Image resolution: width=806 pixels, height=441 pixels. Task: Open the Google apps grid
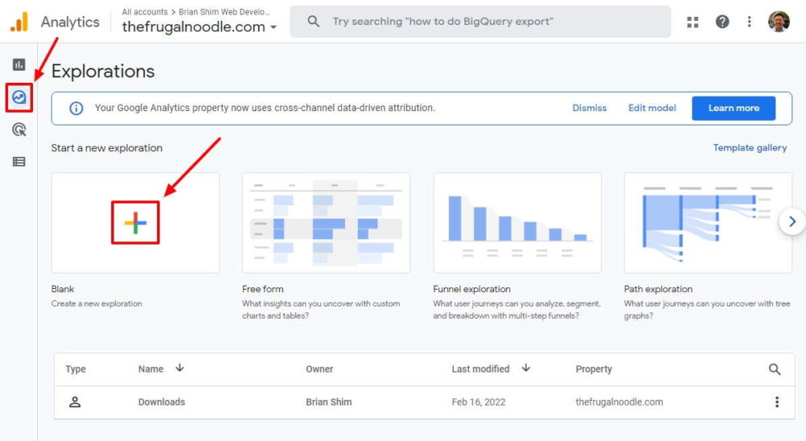click(693, 22)
